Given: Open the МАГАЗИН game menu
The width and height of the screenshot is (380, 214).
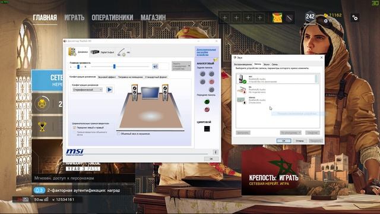Looking at the screenshot, I should tap(153, 17).
